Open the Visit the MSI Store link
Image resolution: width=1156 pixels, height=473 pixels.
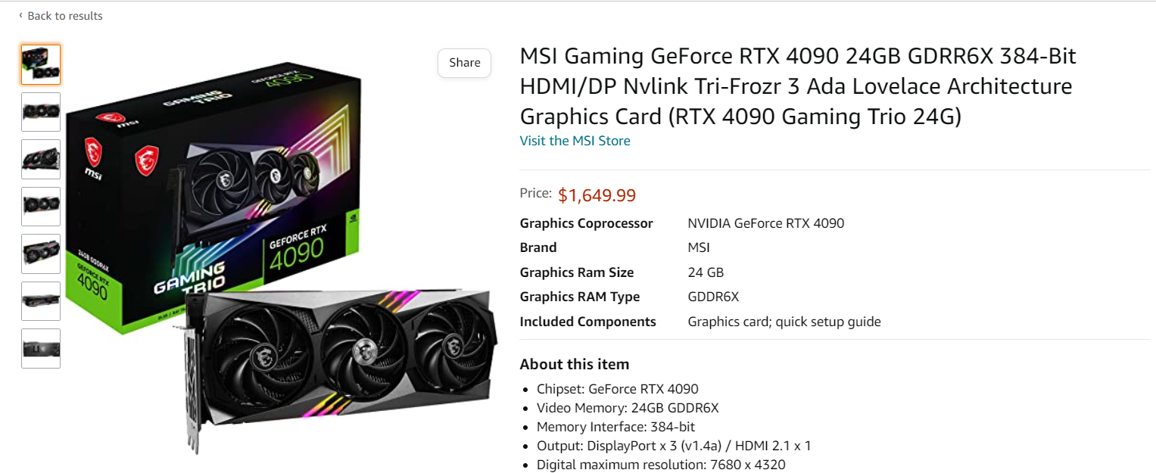[x=575, y=141]
